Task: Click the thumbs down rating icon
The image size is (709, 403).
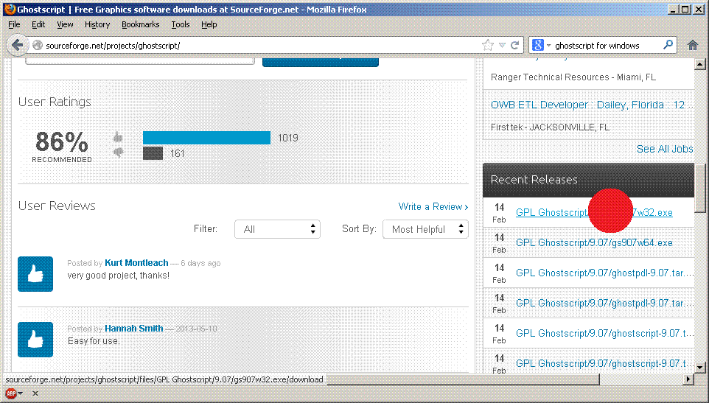Action: click(x=118, y=153)
